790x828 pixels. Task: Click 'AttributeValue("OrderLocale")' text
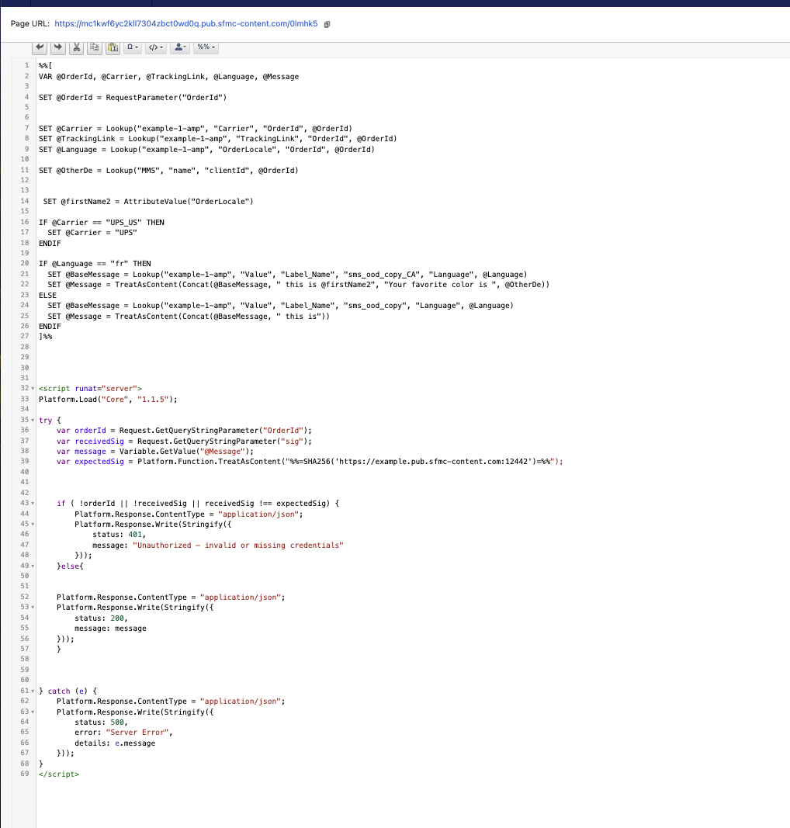click(x=188, y=201)
